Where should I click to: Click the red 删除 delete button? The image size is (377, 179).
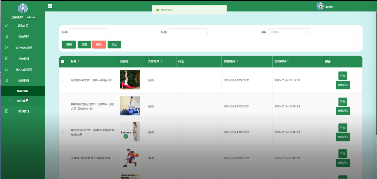click(99, 45)
